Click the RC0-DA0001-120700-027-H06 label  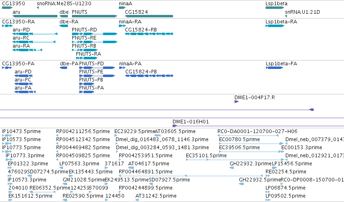(x=257, y=131)
